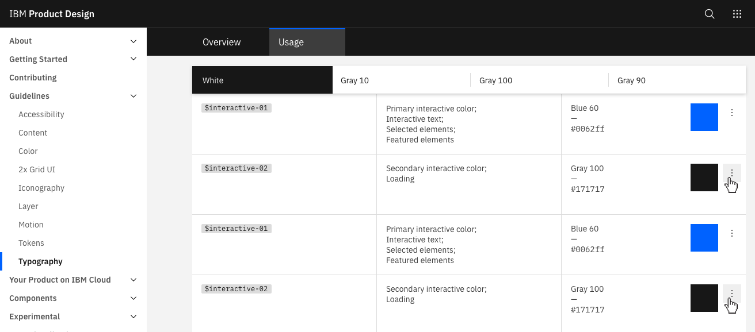Switch to the Gray 100 theme tab
Image resolution: width=755 pixels, height=332 pixels.
495,80
